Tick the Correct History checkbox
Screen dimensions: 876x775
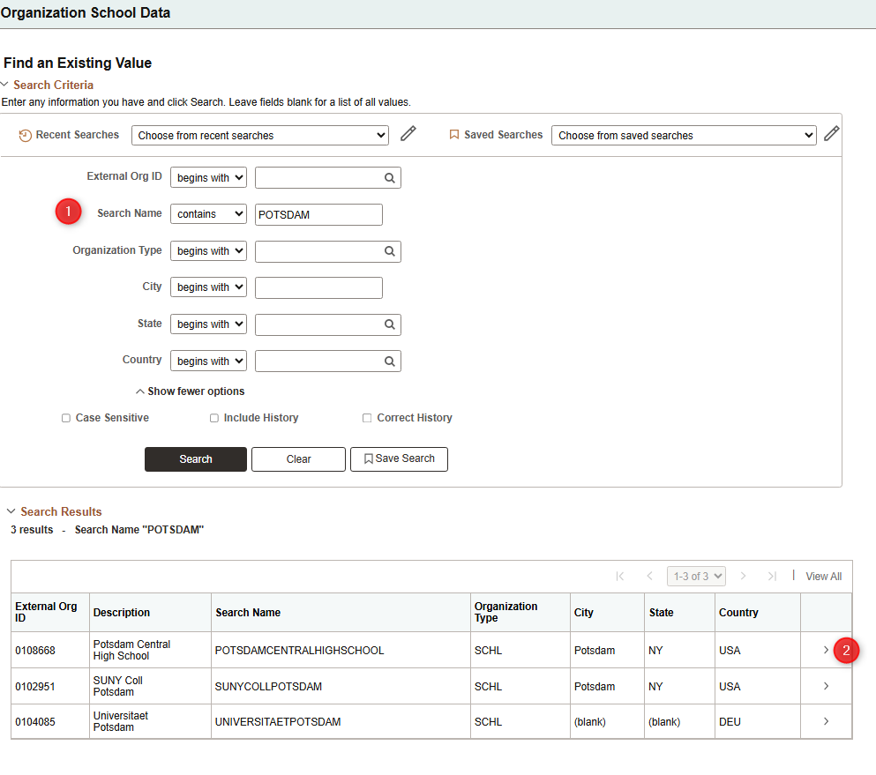[367, 418]
